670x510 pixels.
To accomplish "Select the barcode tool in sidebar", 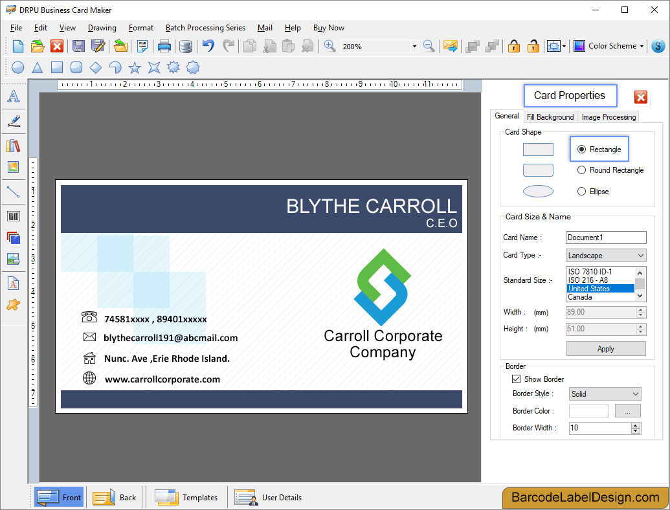I will 14,216.
